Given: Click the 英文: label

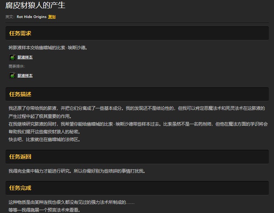Looking at the screenshot, I should [10, 17].
